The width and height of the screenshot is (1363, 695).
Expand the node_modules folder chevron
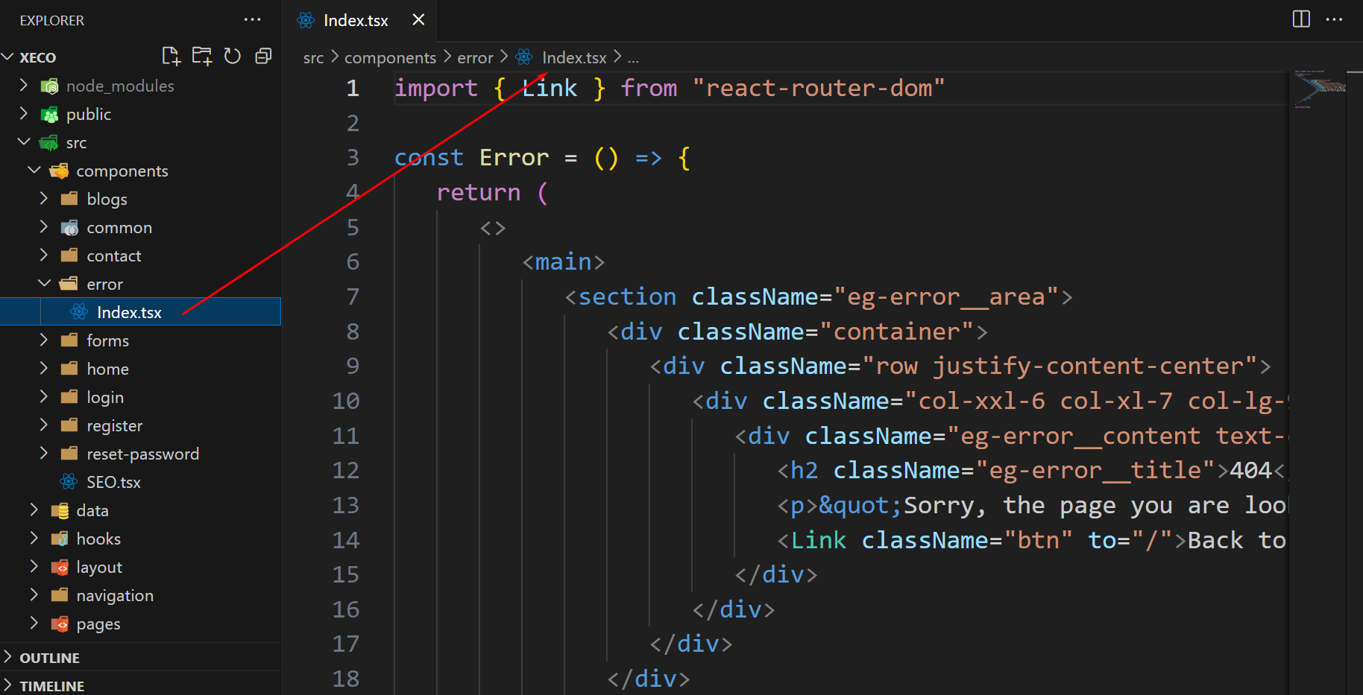click(23, 86)
